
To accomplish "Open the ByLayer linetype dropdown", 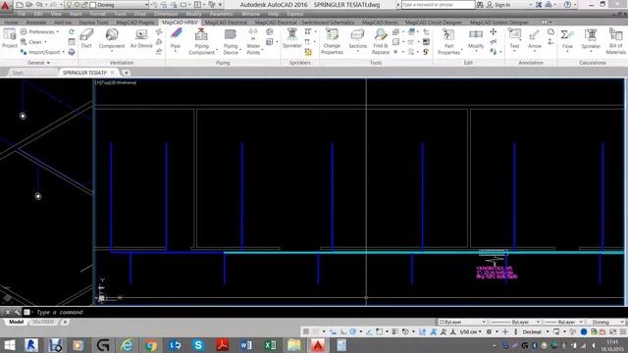I will tap(515, 322).
